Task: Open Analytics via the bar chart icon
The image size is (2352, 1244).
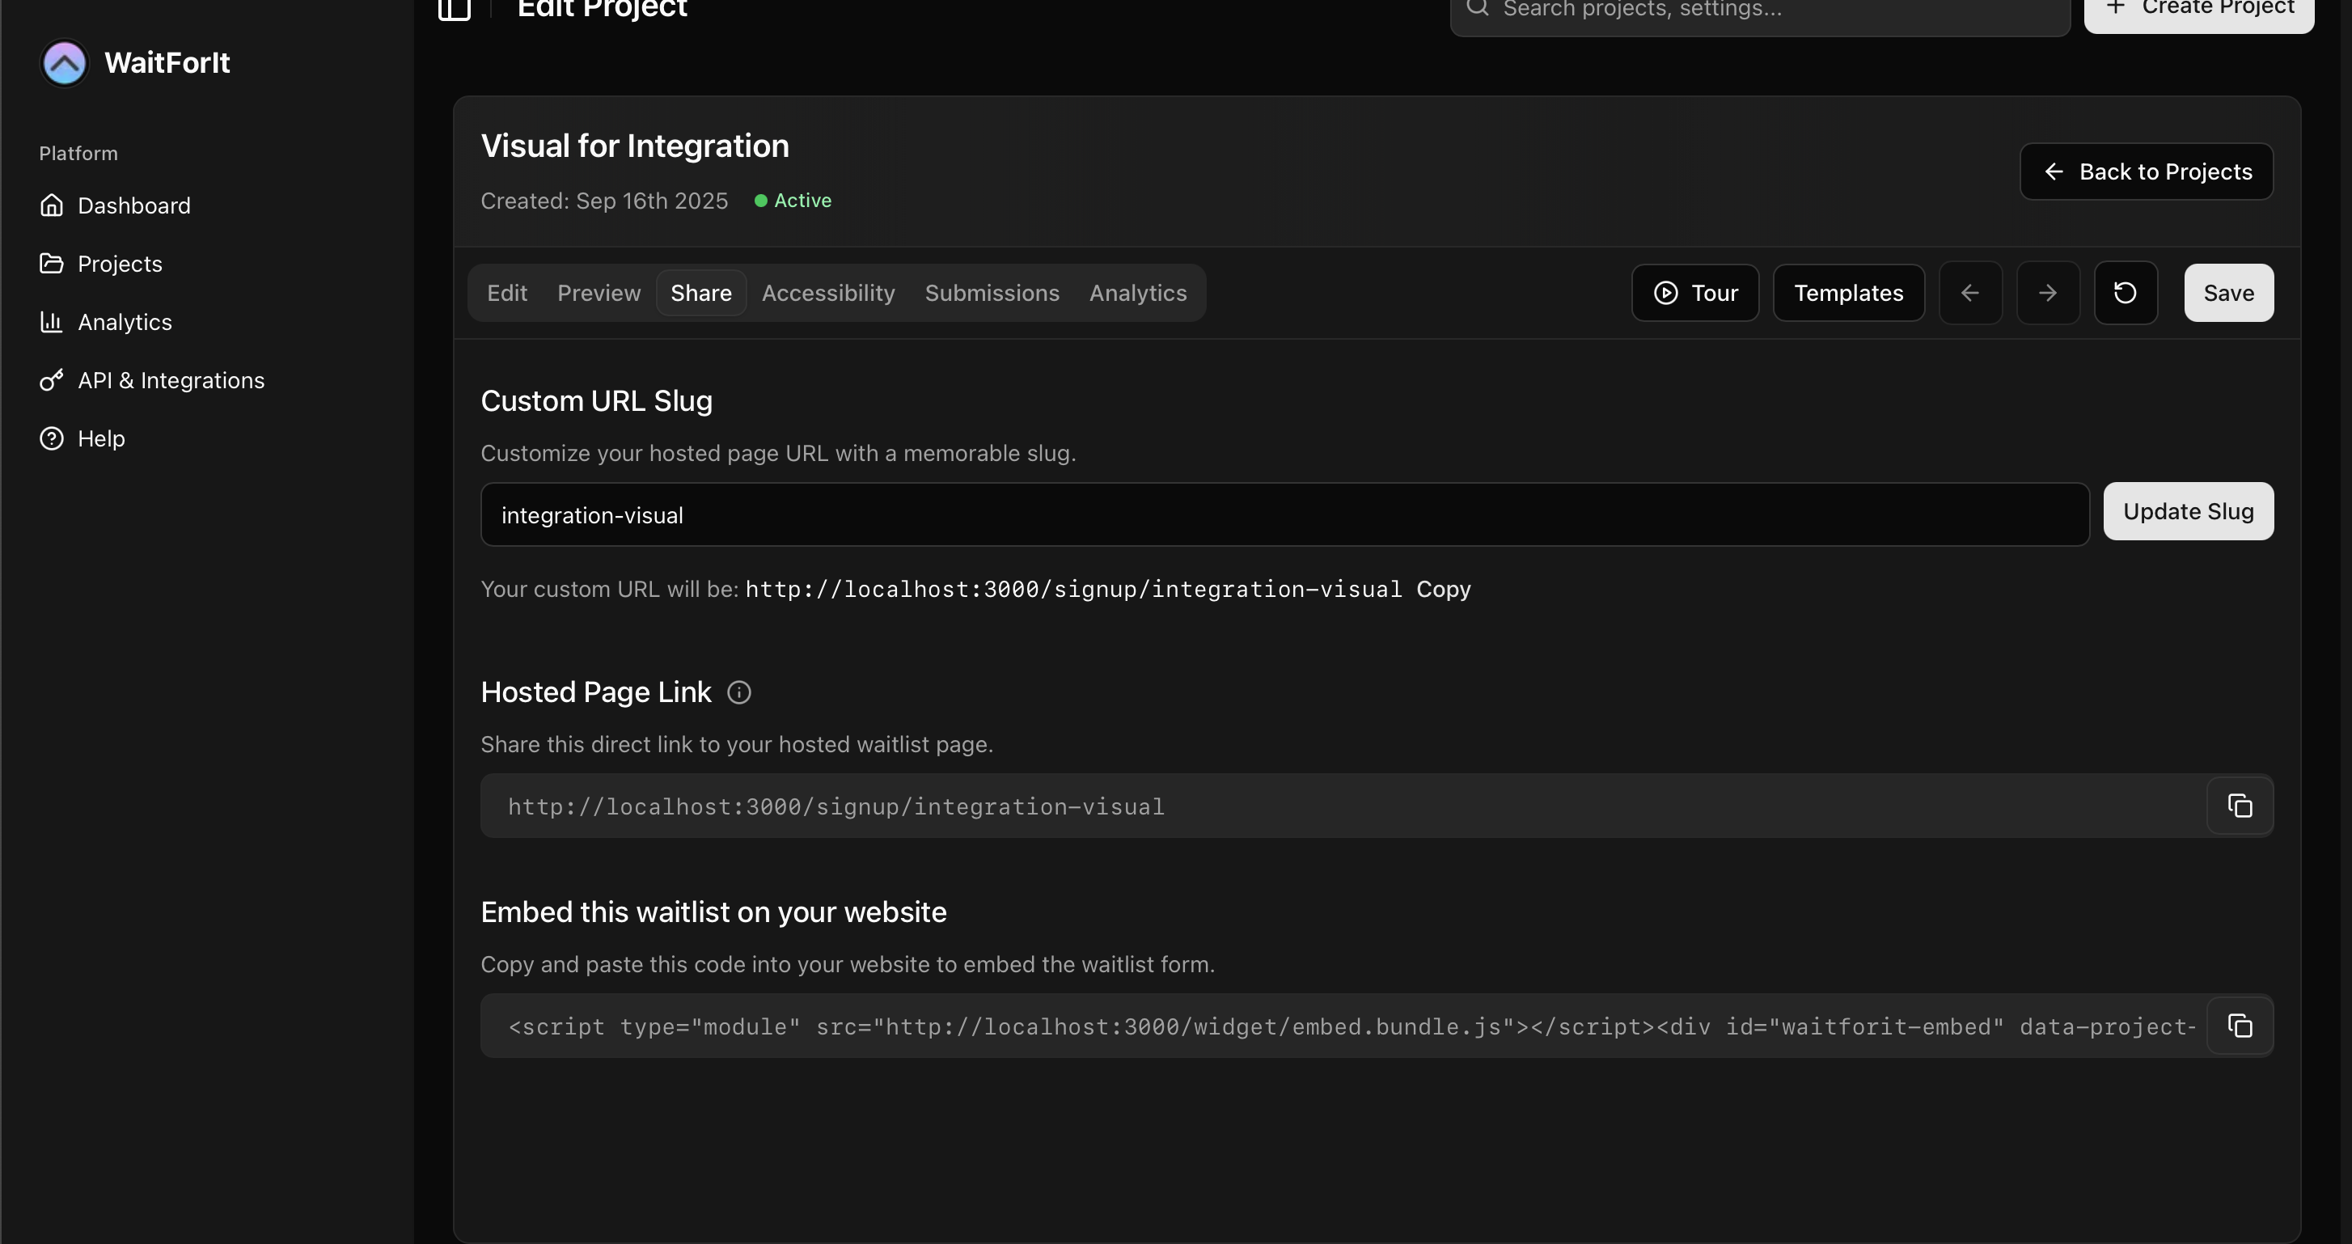Action: (x=52, y=321)
